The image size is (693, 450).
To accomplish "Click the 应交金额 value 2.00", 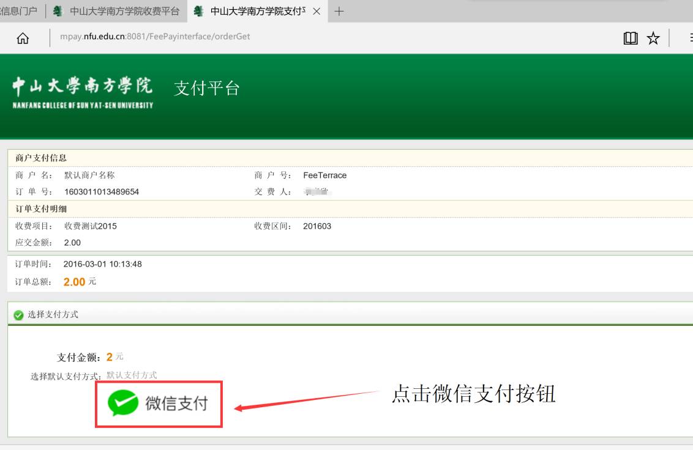I will click(72, 243).
